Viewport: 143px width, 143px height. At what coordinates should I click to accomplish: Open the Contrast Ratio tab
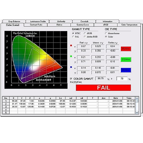(x=36, y=25)
